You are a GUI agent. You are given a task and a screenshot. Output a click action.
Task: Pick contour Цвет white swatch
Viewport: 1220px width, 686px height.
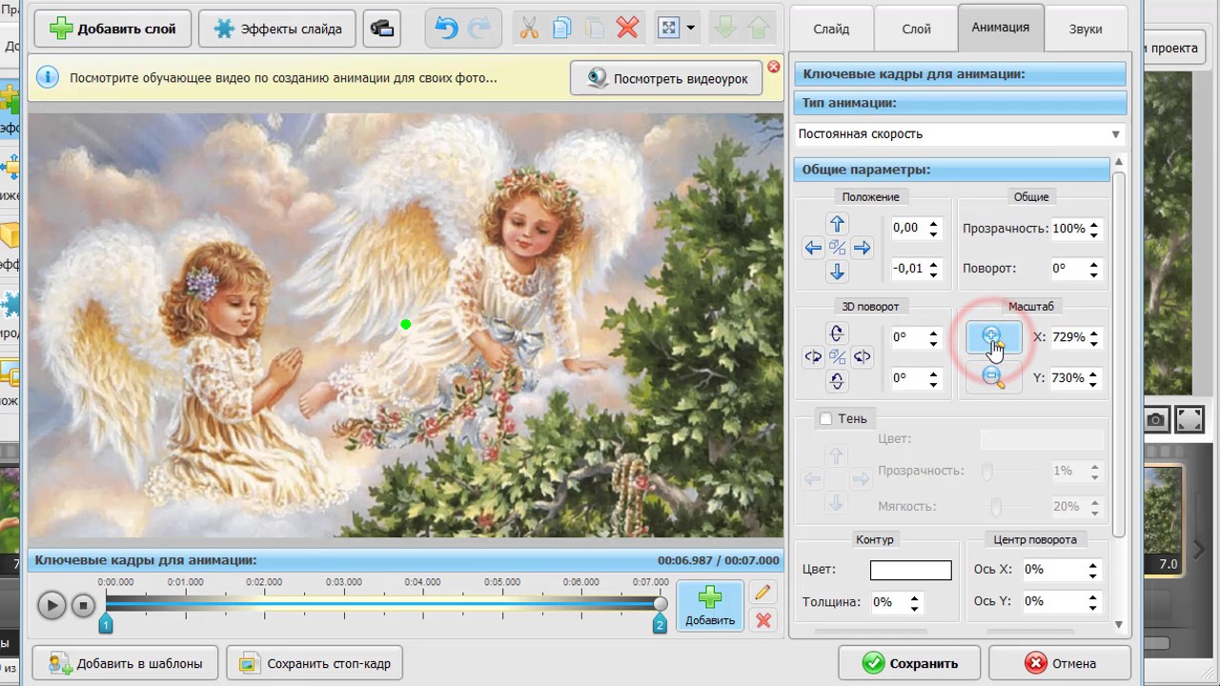[910, 570]
